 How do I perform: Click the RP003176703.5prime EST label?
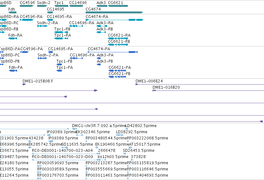pyautogui.click(x=58, y=175)
